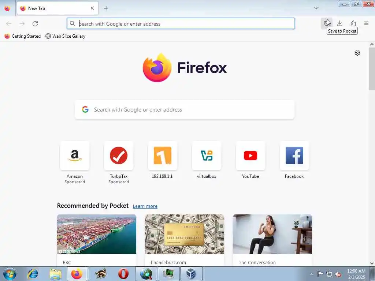Open the Downloads panel icon
This screenshot has width=375, height=281.
coord(339,23)
